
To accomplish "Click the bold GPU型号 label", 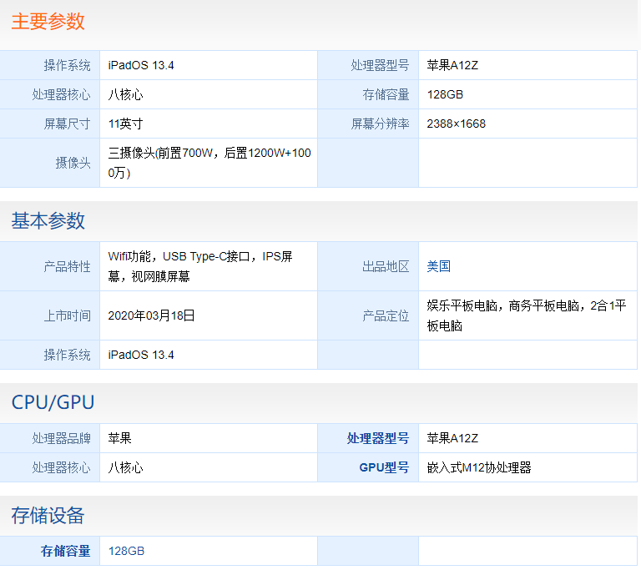I will coord(384,467).
